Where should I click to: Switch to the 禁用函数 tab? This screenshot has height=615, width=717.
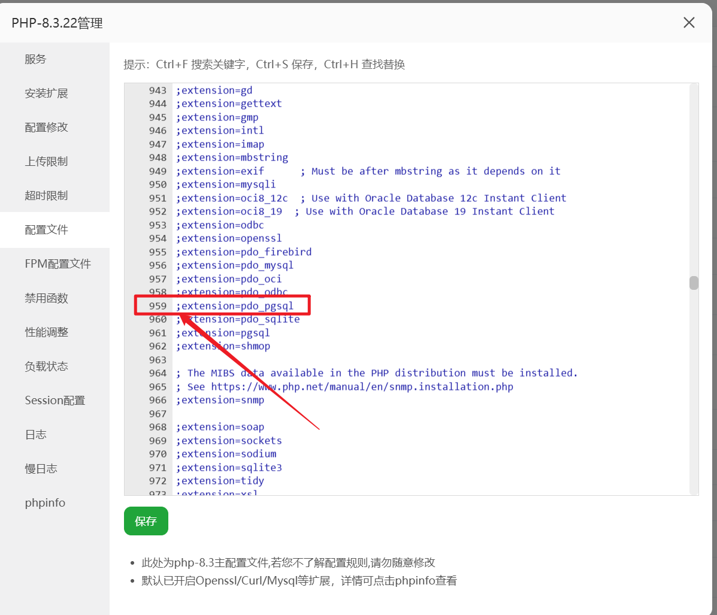[x=46, y=298]
